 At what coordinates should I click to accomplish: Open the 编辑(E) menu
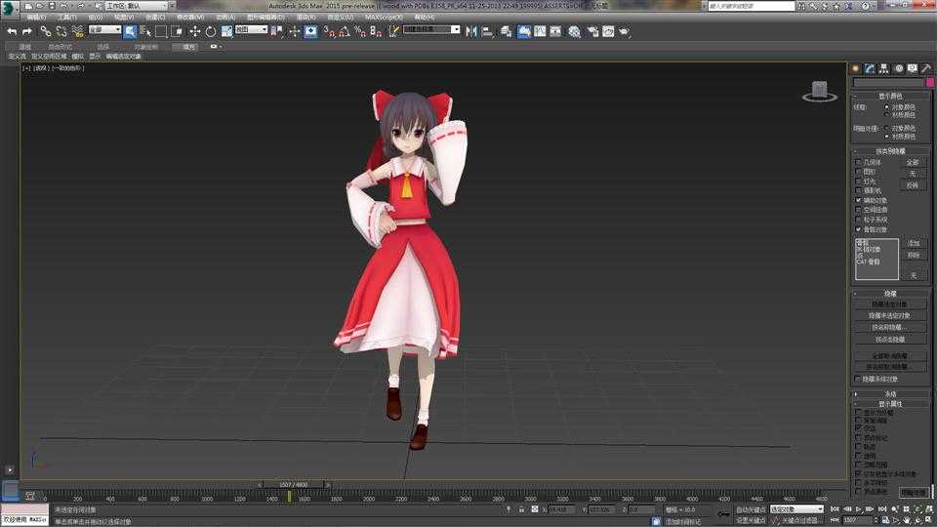[x=36, y=18]
